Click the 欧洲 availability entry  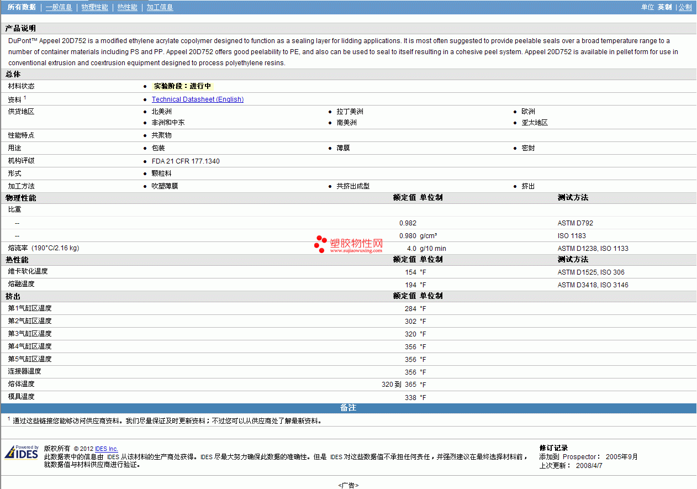pos(528,112)
